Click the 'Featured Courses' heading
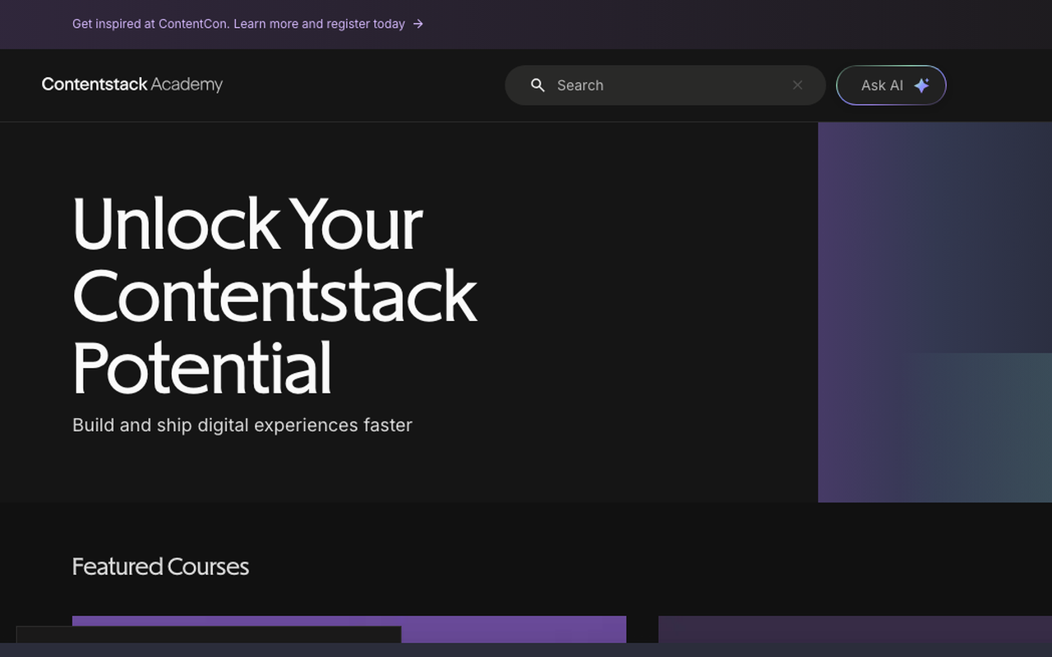The height and width of the screenshot is (657, 1052). pyautogui.click(x=160, y=567)
